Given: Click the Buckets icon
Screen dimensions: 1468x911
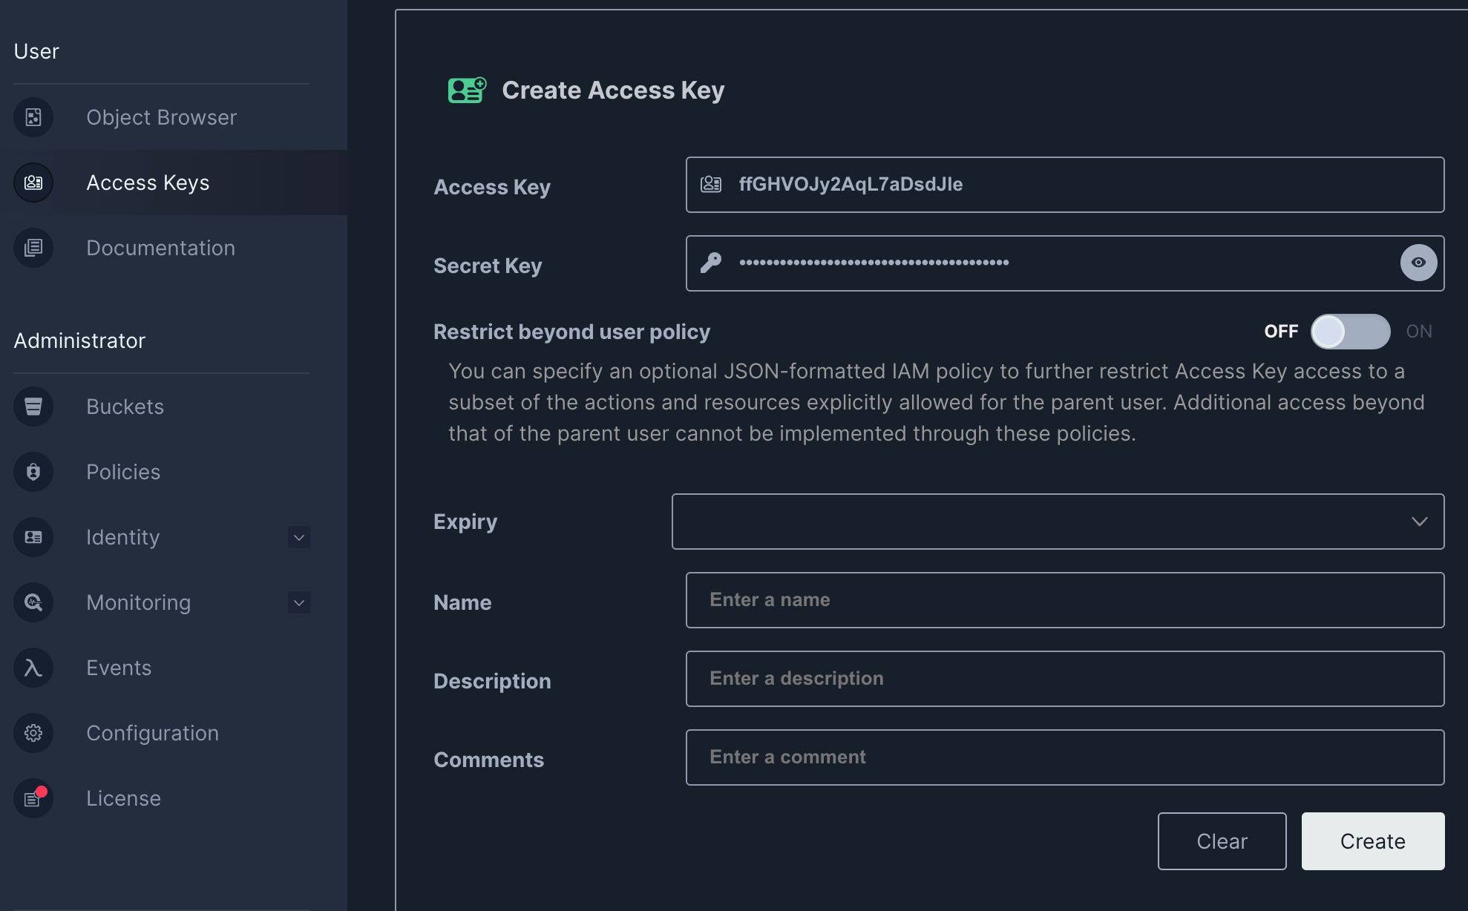Looking at the screenshot, I should tap(33, 406).
